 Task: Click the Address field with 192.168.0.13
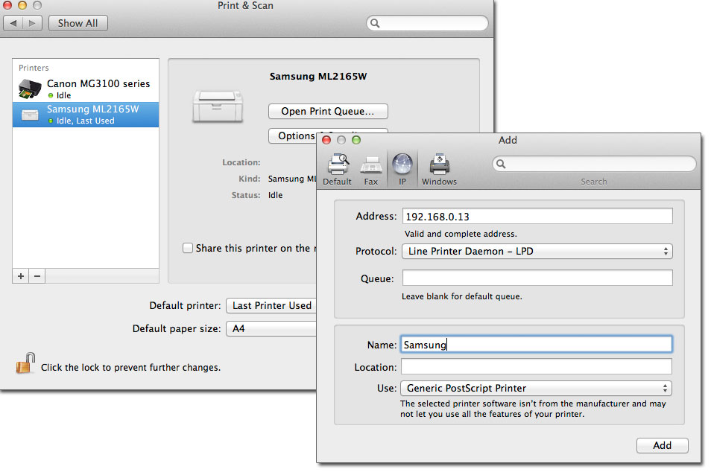(537, 217)
